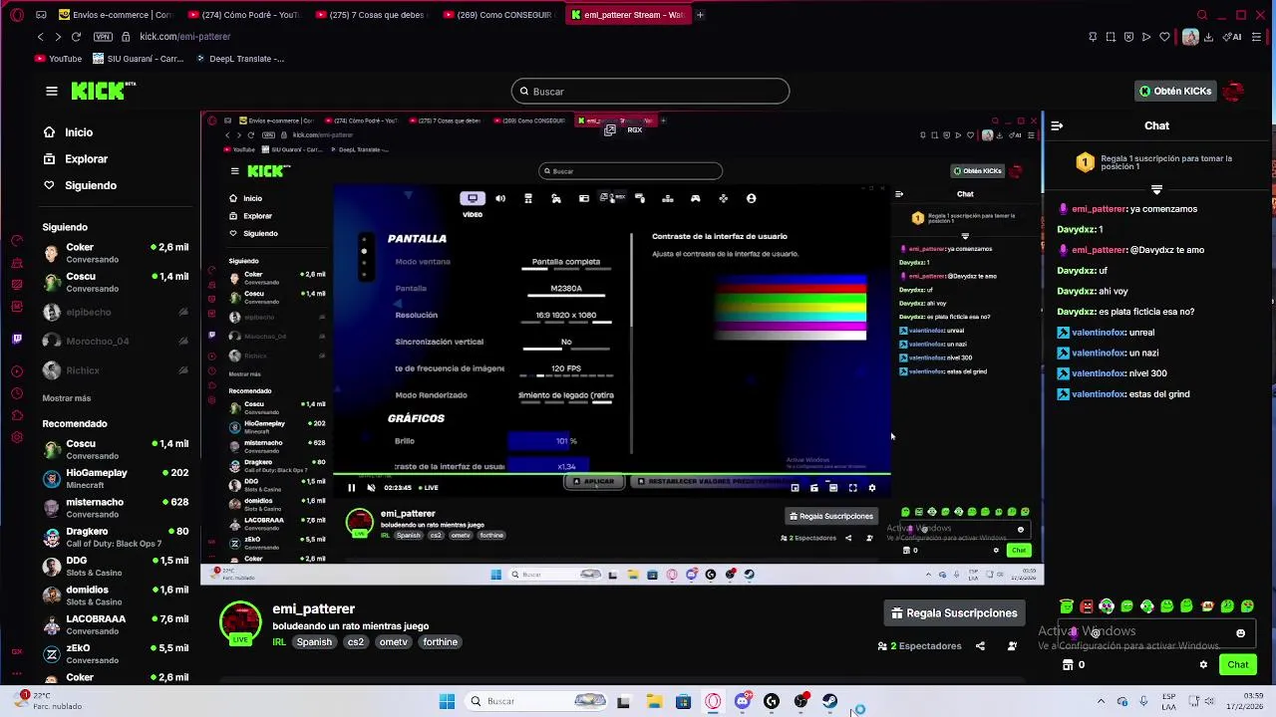Click the browser search tabs magnifier icon
Image resolution: width=1276 pixels, height=717 pixels.
point(1202,15)
